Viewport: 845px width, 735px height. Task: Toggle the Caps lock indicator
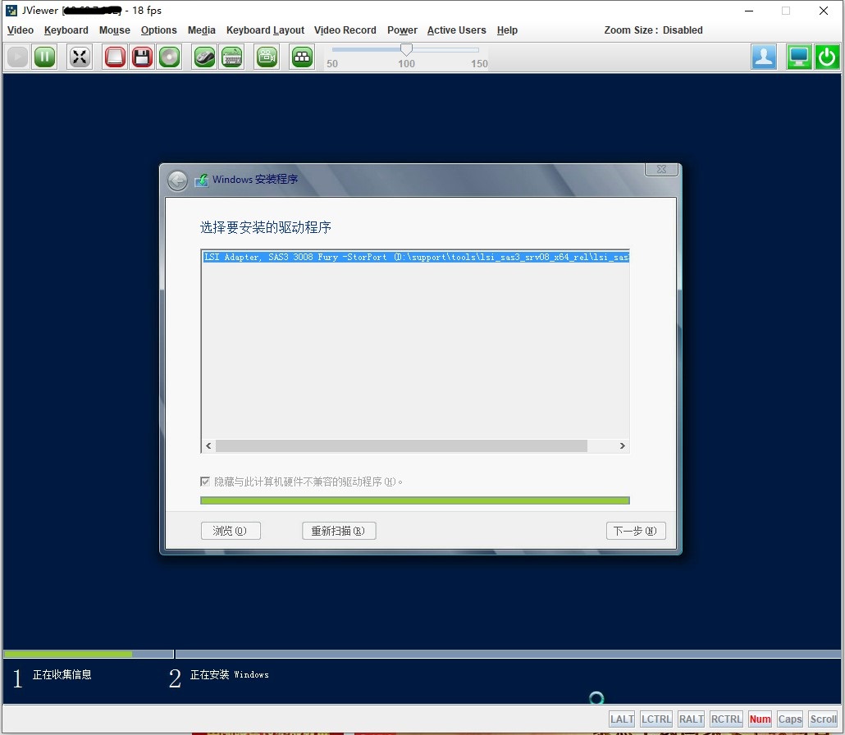pos(790,719)
